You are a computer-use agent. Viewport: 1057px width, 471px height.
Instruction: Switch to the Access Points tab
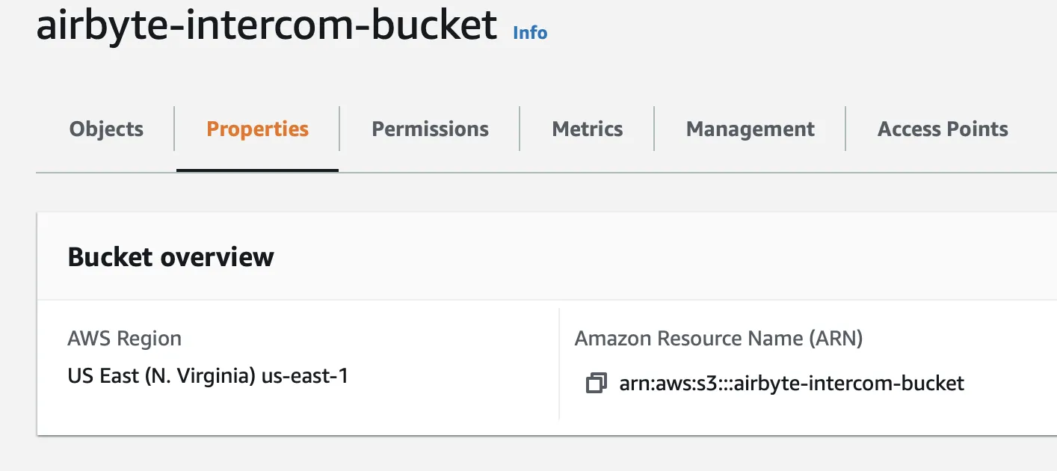943,129
